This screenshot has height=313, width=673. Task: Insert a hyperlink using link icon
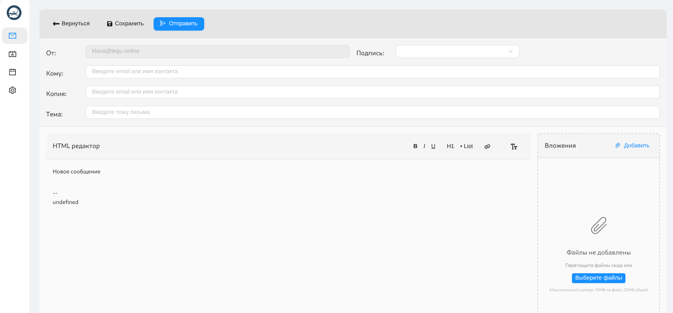coord(487,147)
